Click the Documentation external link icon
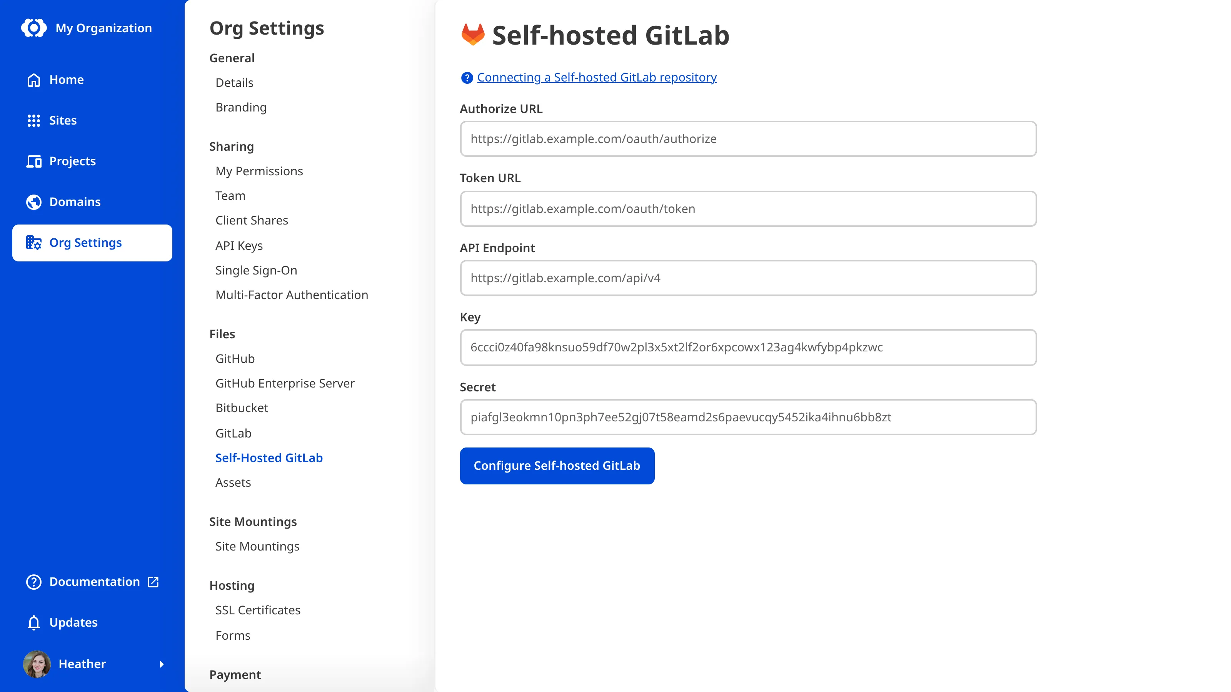Image resolution: width=1231 pixels, height=692 pixels. pos(153,582)
